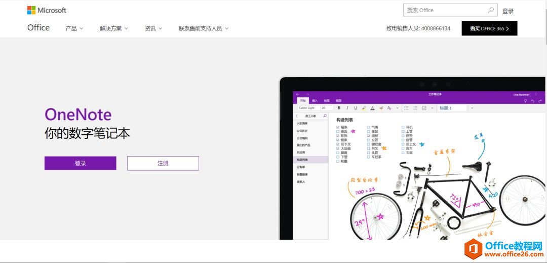Click the lightbulb icon in purple bar
The height and width of the screenshot is (263, 547).
pos(525,101)
